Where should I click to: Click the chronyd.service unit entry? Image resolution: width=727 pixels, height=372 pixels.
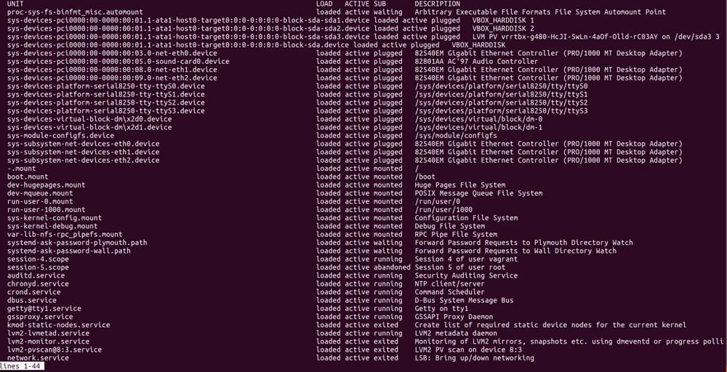(x=38, y=284)
